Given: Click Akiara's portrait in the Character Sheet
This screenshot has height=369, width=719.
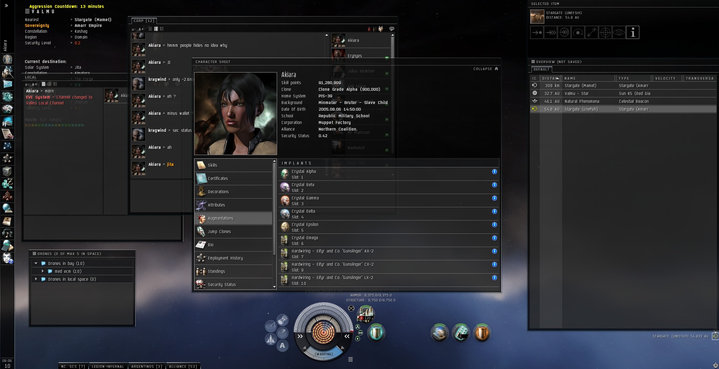Looking at the screenshot, I should coord(236,114).
